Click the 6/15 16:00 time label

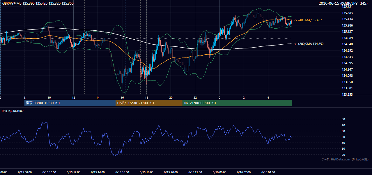point(122,172)
